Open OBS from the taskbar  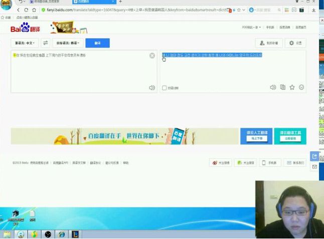tap(48, 234)
